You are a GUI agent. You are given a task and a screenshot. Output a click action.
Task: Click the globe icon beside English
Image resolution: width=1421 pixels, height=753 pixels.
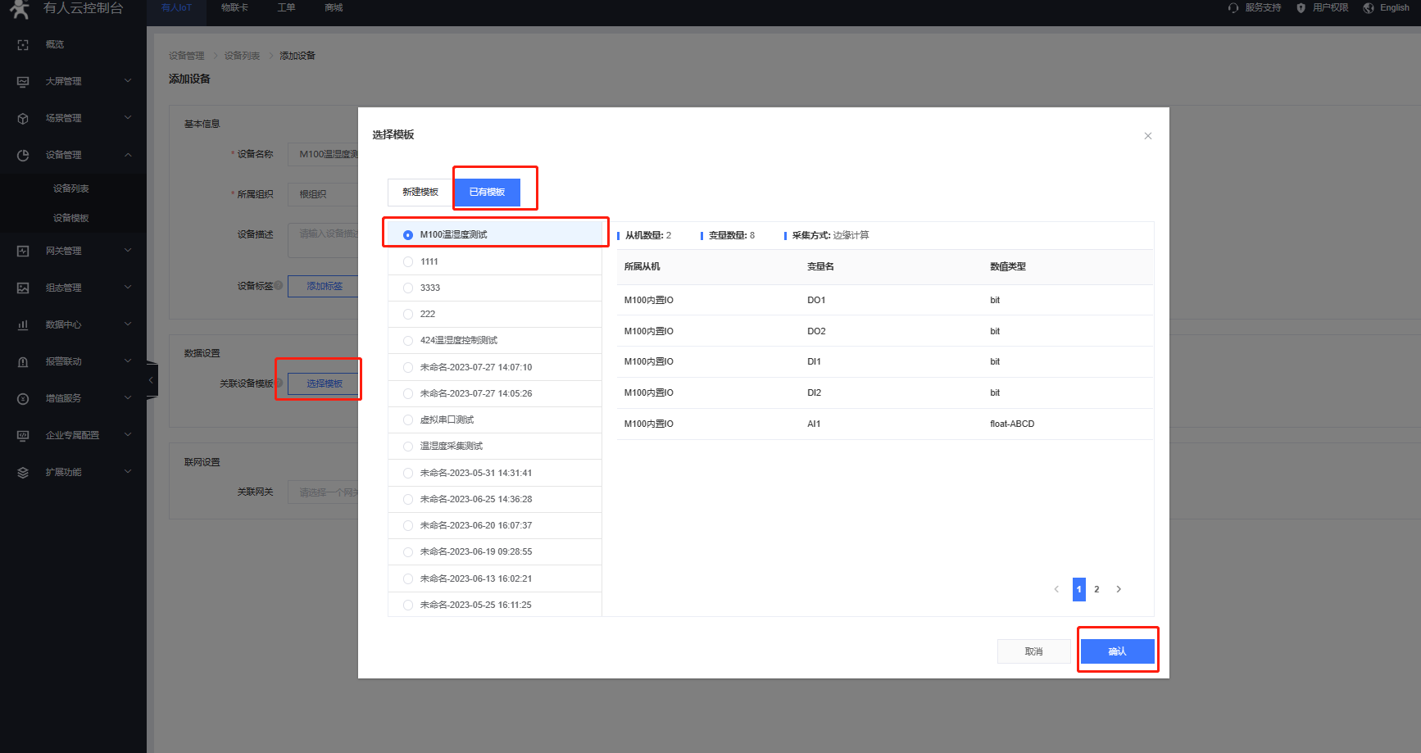click(x=1369, y=8)
